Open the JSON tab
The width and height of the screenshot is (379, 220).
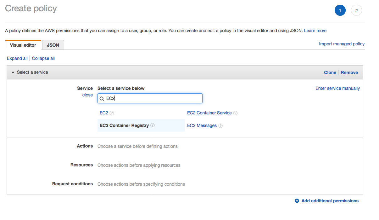pos(53,45)
